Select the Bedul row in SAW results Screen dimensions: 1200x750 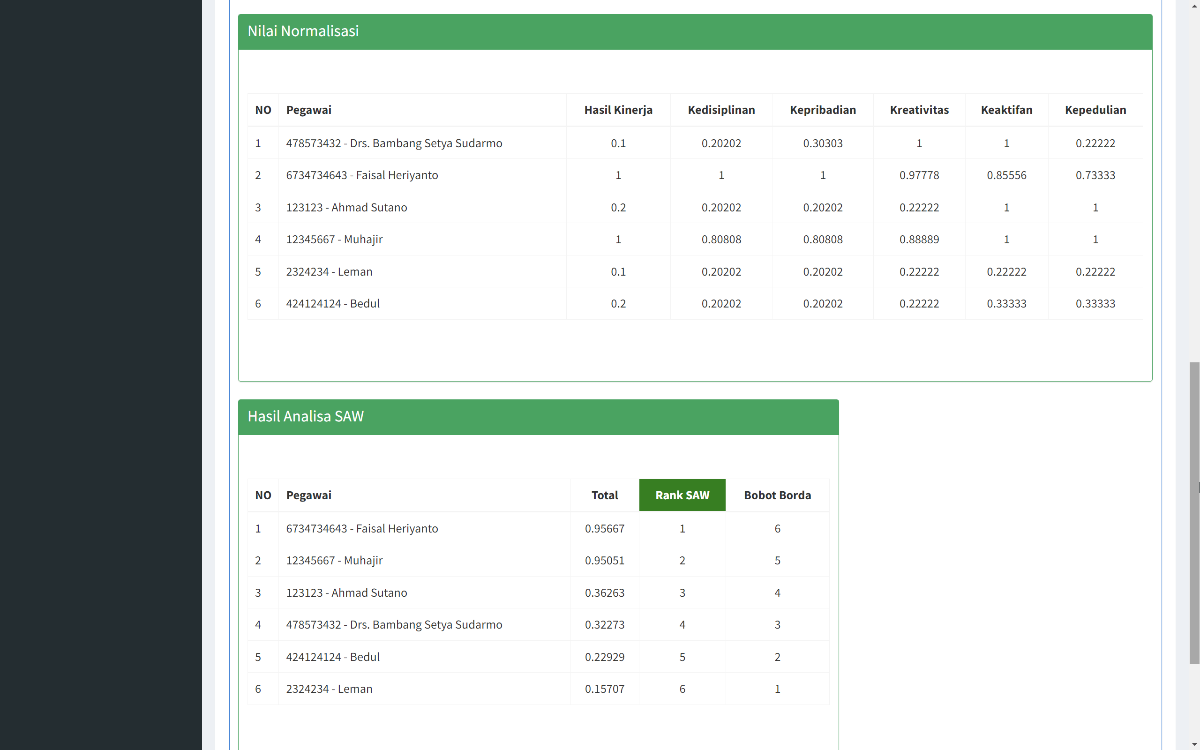pyautogui.click(x=333, y=657)
